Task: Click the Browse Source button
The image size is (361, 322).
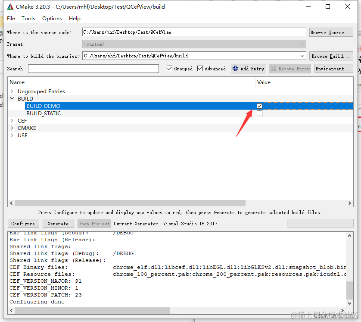Action: pyautogui.click(x=331, y=32)
